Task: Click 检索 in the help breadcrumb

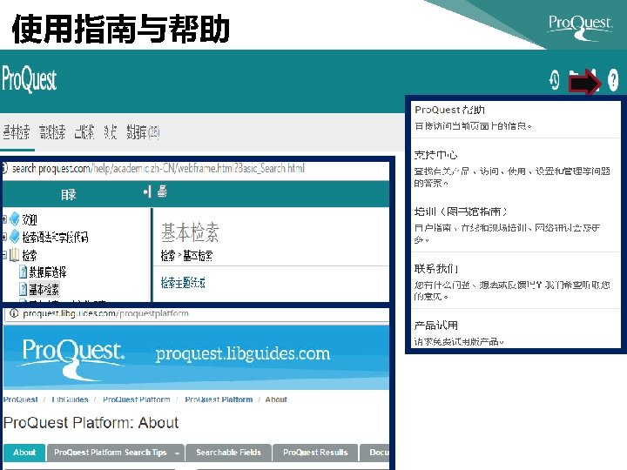Action: (x=167, y=255)
